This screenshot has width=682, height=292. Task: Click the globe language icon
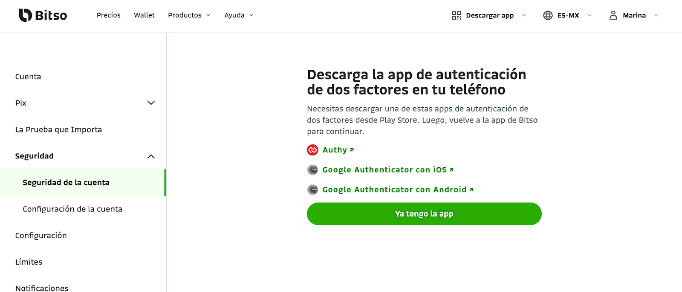(x=548, y=15)
